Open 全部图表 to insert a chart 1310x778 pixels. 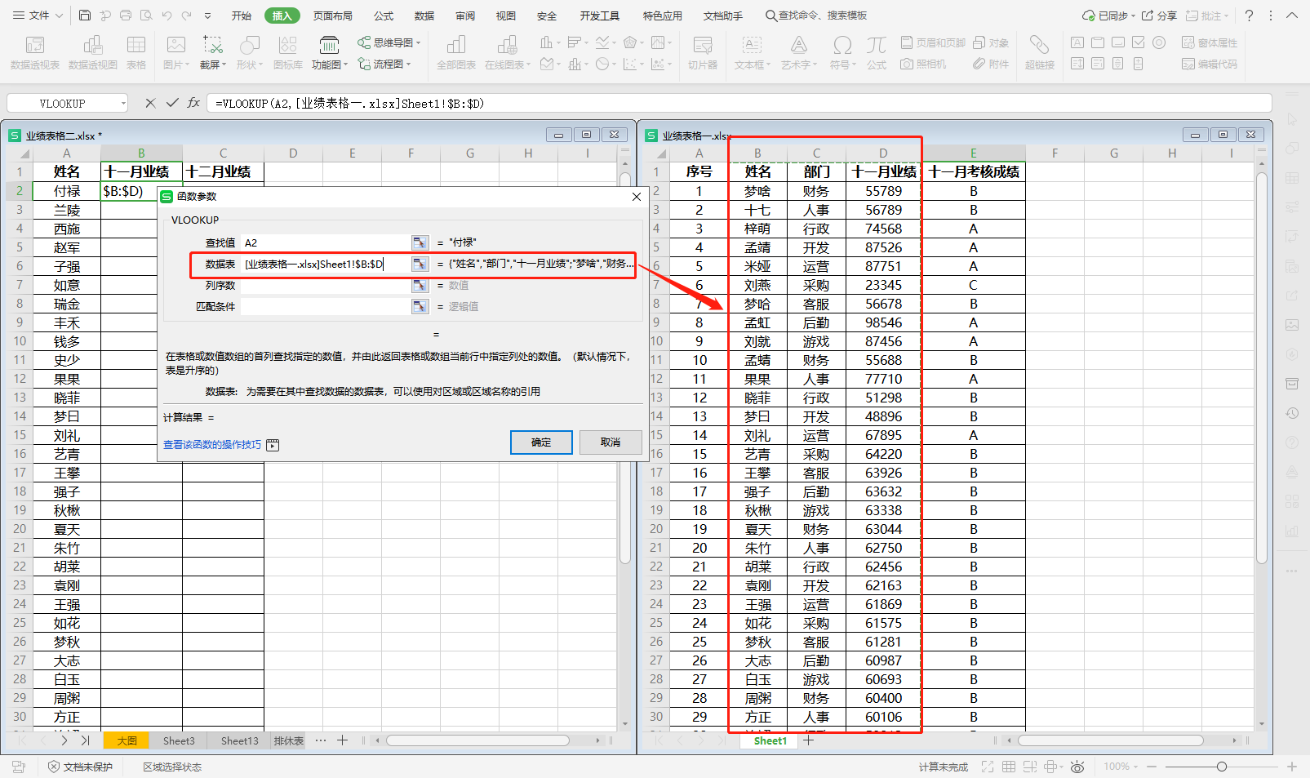(455, 52)
